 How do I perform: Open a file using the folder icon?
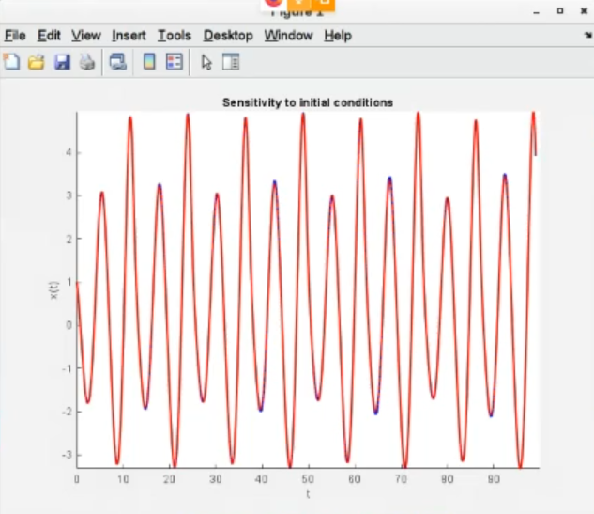tap(37, 62)
